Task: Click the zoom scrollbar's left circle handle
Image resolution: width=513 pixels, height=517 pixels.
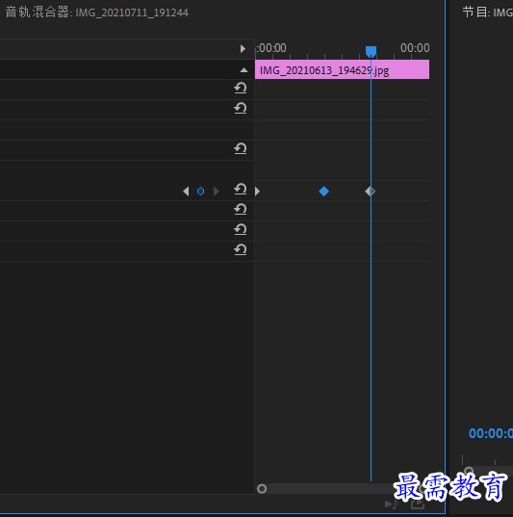Action: coord(262,489)
